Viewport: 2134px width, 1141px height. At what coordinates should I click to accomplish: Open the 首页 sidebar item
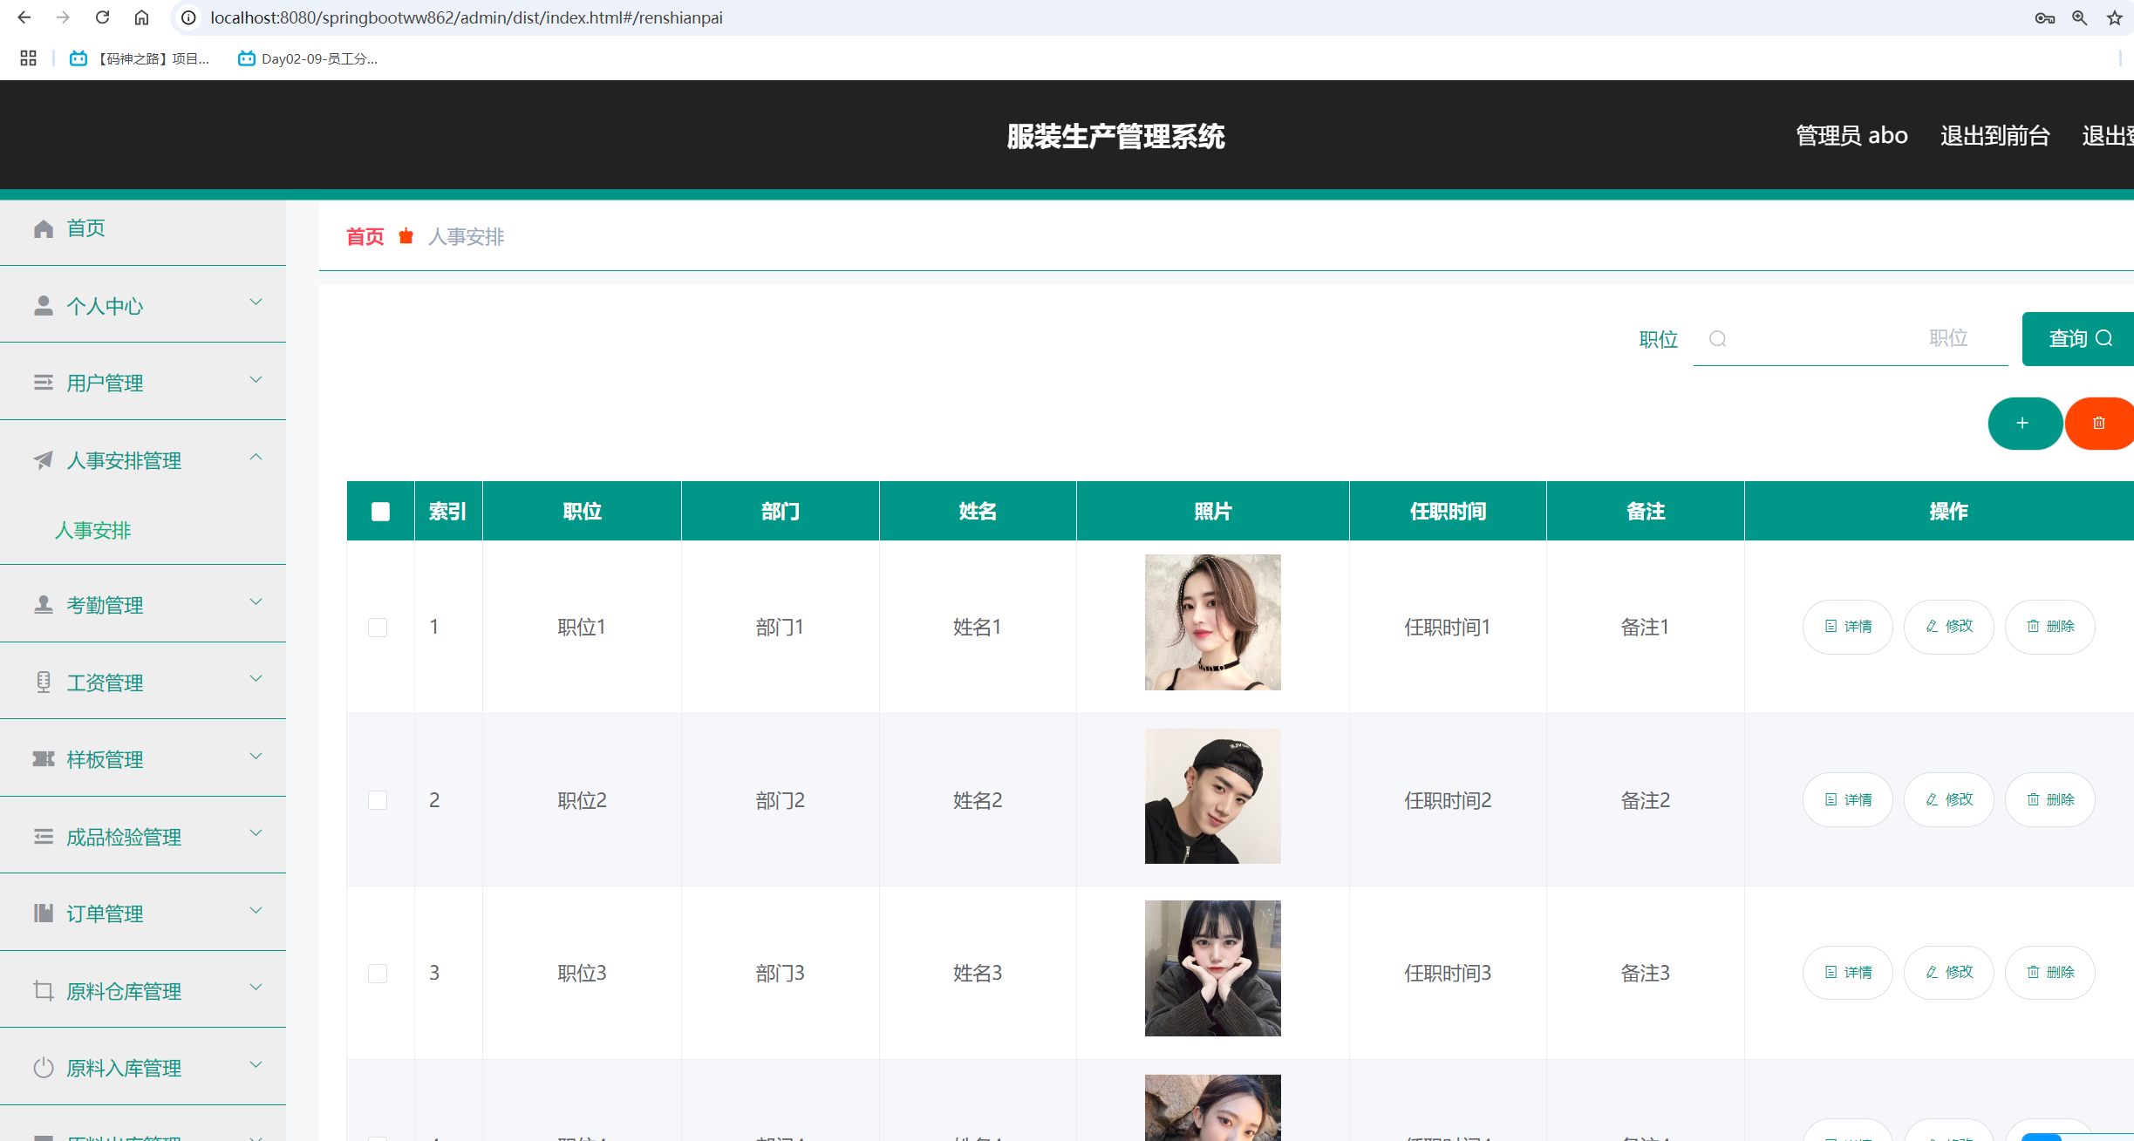[85, 228]
